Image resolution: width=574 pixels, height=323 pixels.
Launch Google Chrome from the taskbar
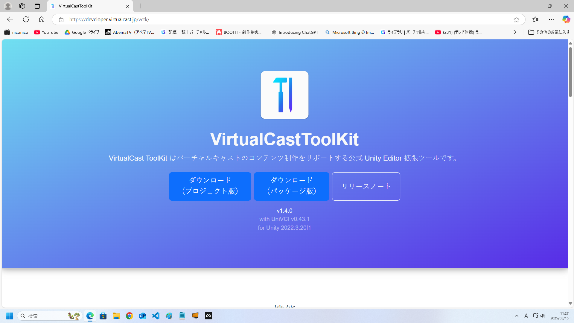tap(130, 316)
